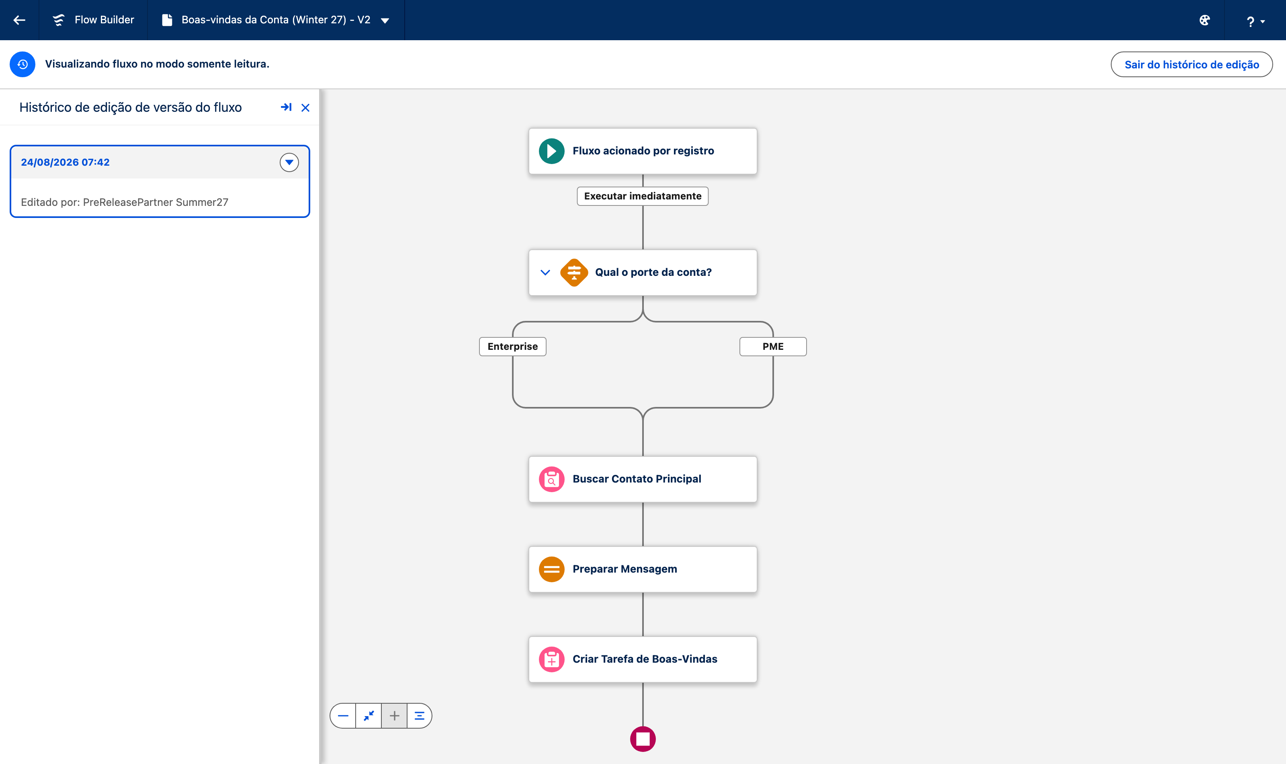Click the Enterprise branch label
1286x764 pixels.
tap(512, 347)
